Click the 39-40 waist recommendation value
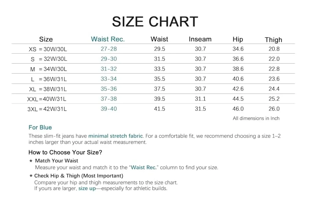Viewport: 314px width, 207px height. coord(109,109)
